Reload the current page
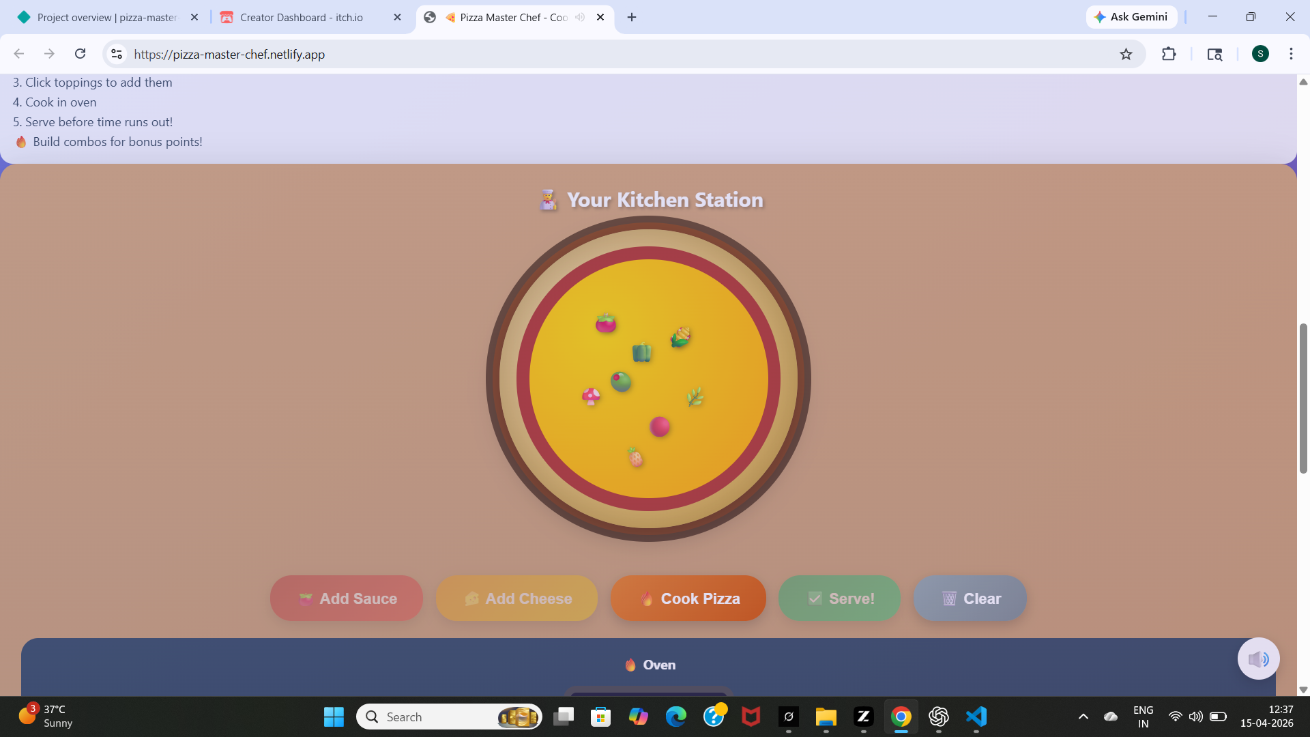Screen dimensions: 1310x737 point(80,54)
